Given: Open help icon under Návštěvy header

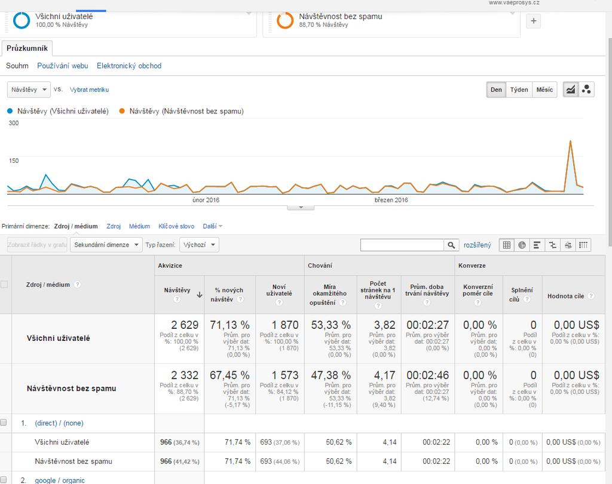Looking at the screenshot, I should point(177,299).
